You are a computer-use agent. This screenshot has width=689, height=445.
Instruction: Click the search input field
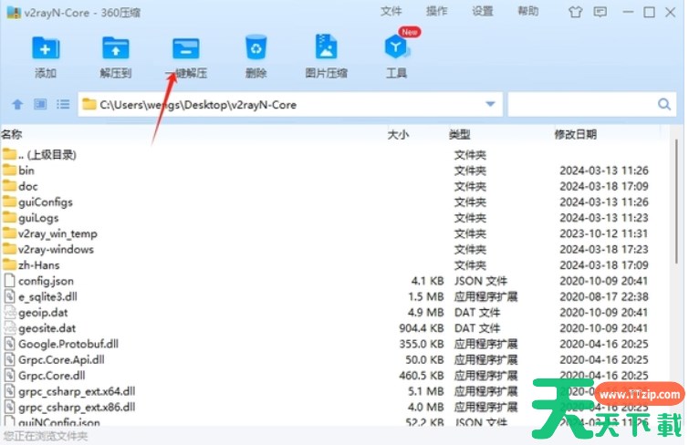point(579,105)
